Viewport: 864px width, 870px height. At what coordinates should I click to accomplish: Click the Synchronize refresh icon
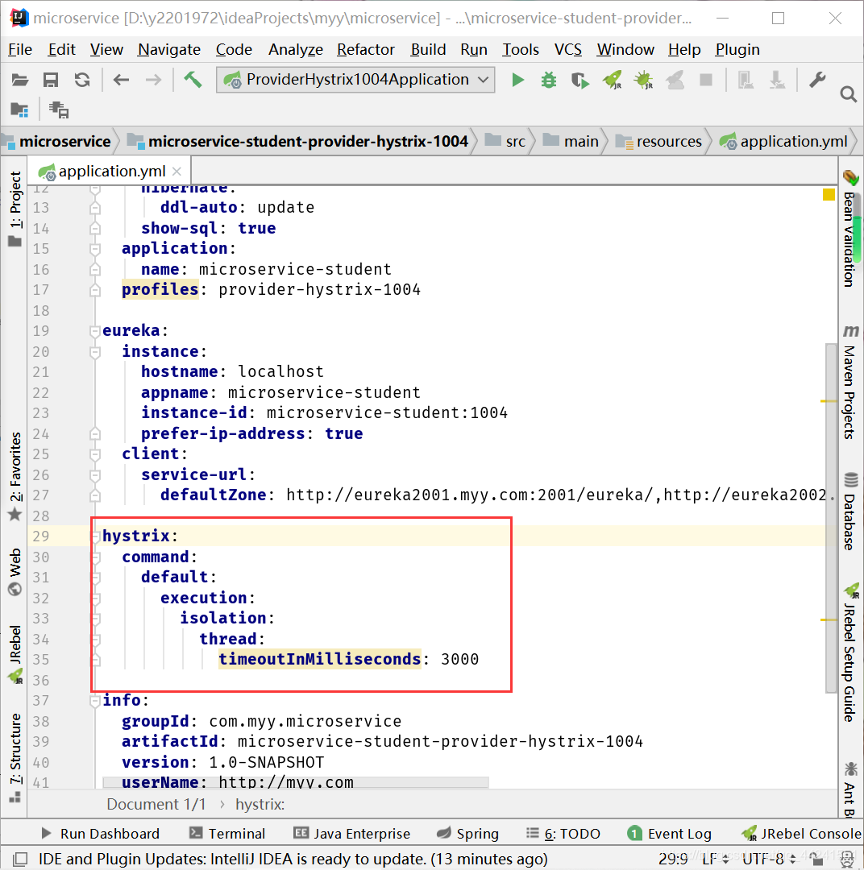pos(82,80)
